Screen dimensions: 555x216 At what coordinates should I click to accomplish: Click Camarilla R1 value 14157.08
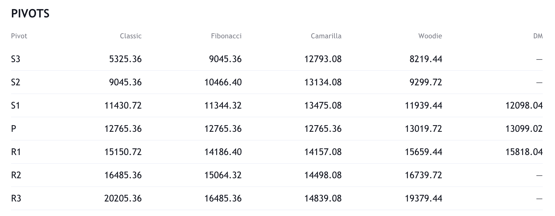click(323, 152)
